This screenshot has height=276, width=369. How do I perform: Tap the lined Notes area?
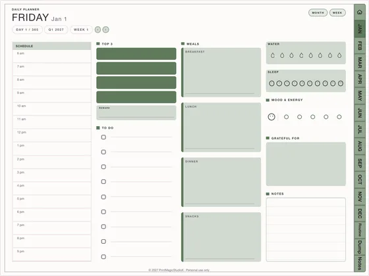click(x=306, y=229)
